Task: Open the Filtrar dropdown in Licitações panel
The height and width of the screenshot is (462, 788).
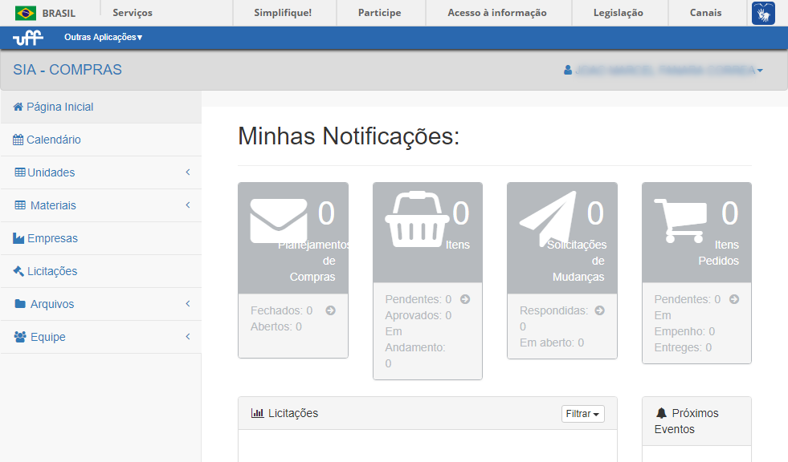Action: pos(582,413)
